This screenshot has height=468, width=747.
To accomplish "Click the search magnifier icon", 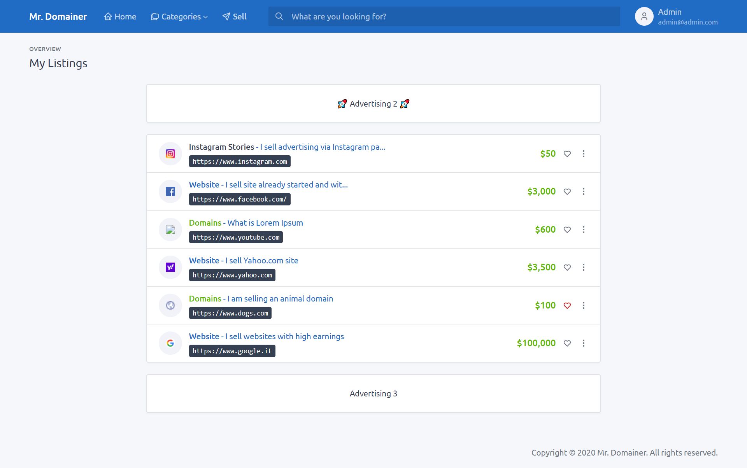I will click(279, 16).
